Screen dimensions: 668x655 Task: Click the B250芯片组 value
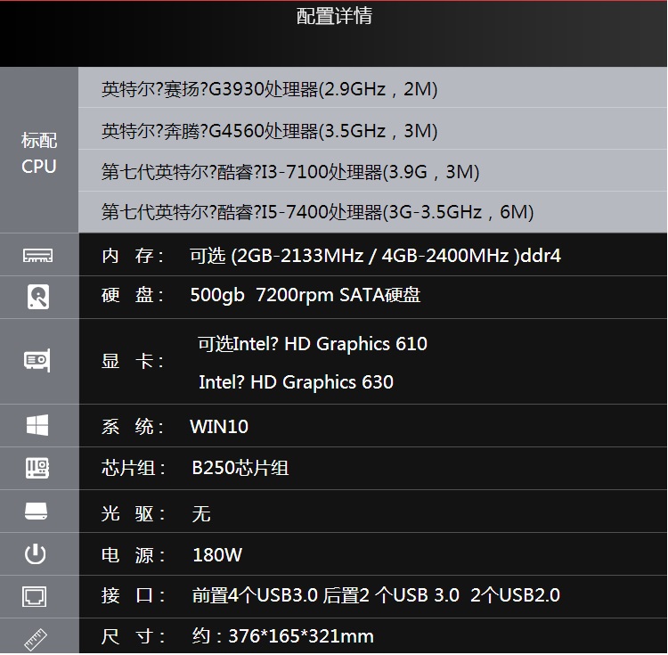(240, 468)
